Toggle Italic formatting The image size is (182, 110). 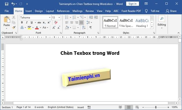27,22
